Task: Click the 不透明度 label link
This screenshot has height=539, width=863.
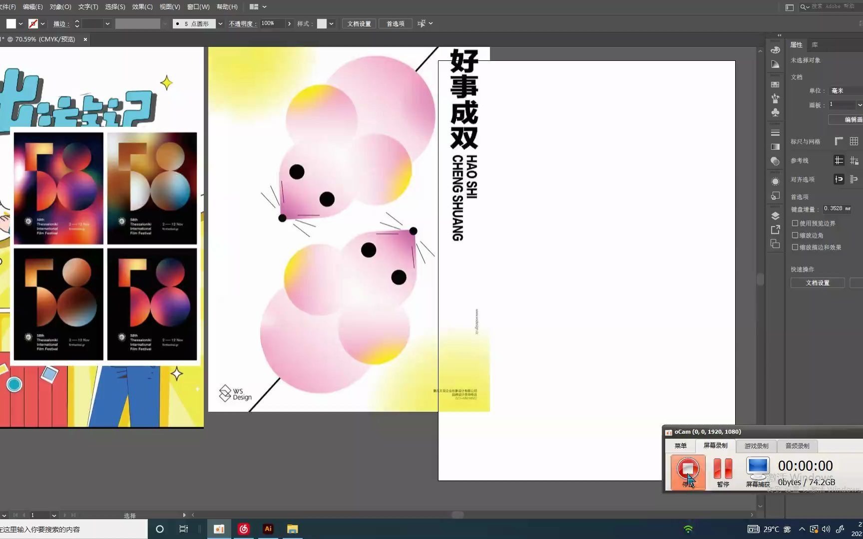Action: point(243,24)
